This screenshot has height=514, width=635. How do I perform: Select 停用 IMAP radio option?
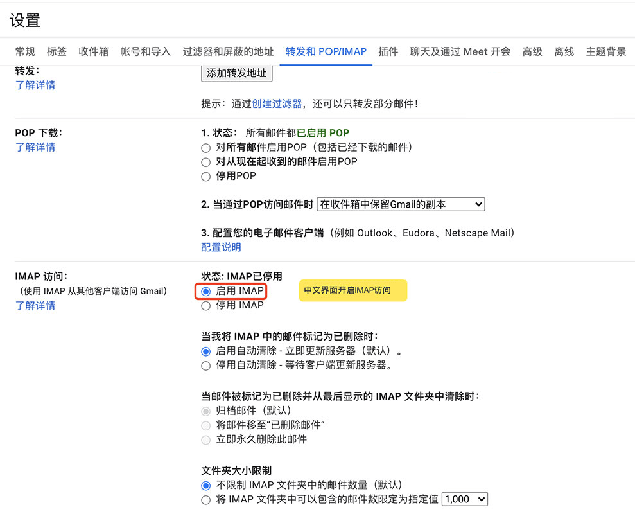(205, 305)
